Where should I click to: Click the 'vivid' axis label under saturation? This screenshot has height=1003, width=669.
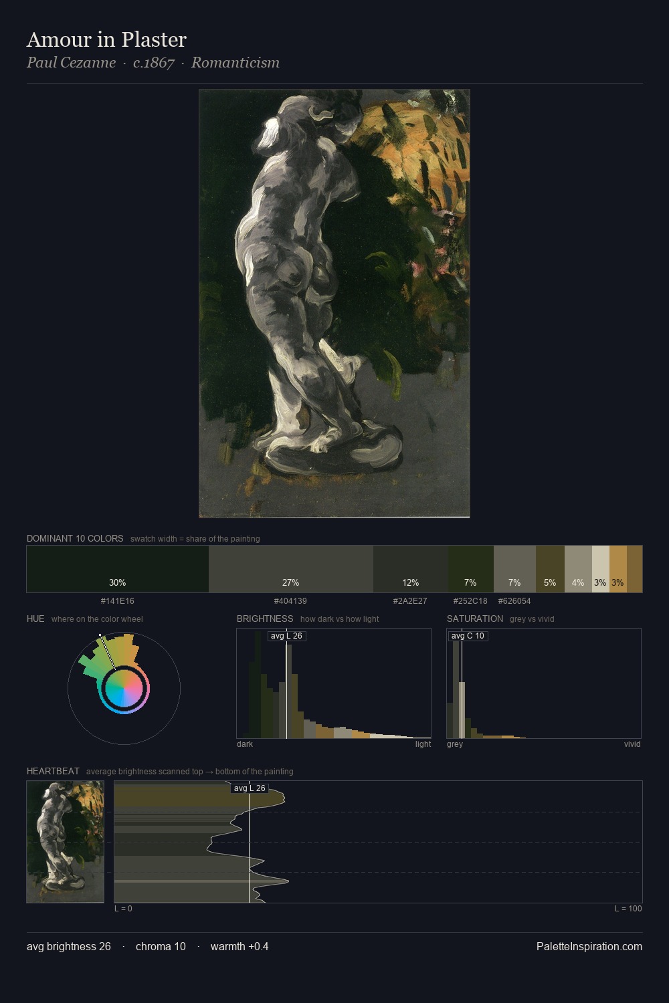632,744
